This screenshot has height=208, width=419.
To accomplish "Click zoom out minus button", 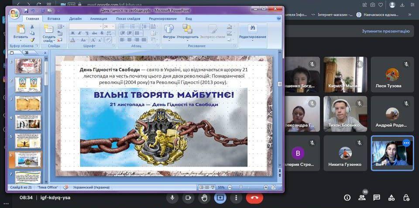I will [230, 188].
